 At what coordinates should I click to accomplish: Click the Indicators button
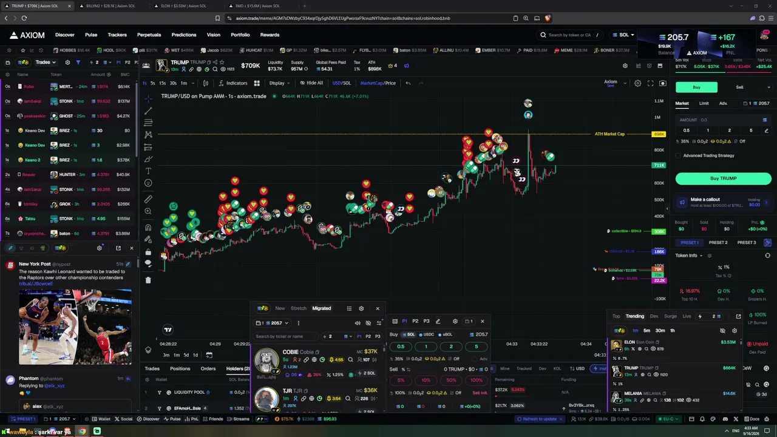point(233,83)
